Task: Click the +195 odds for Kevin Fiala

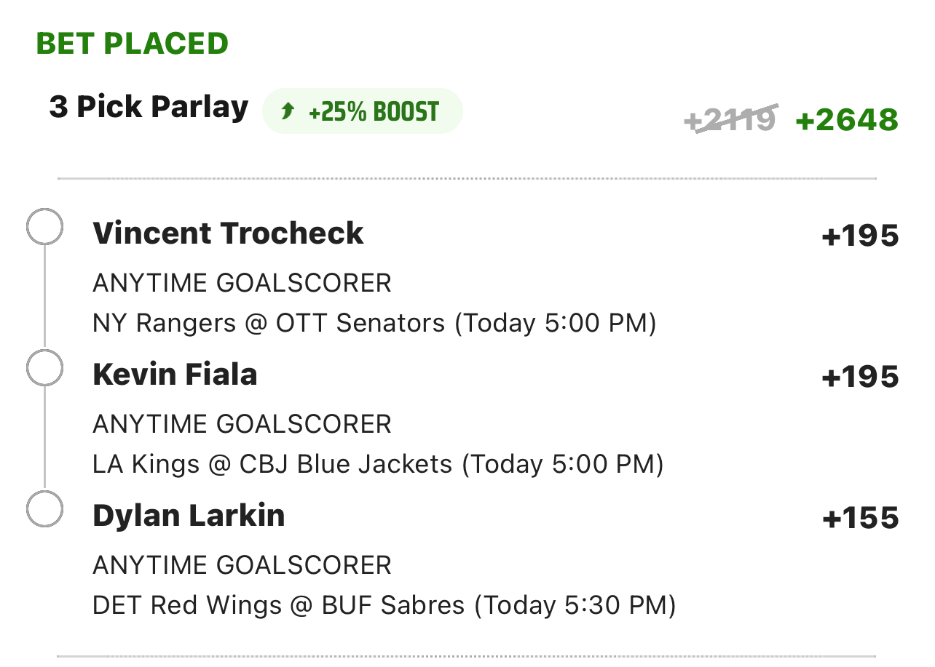Action: point(860,377)
